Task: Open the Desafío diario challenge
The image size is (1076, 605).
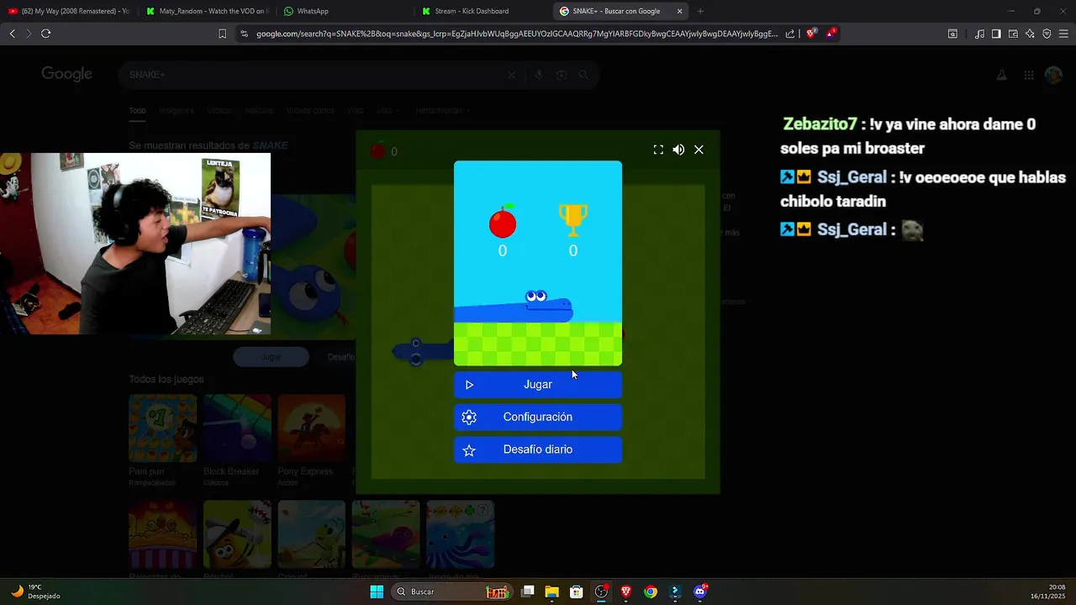Action: coord(538,450)
